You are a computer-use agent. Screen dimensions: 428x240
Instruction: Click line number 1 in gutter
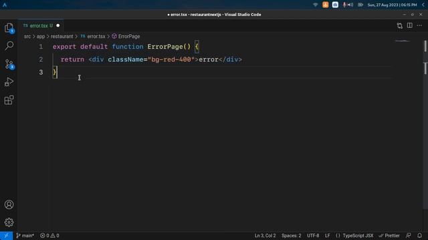41,47
